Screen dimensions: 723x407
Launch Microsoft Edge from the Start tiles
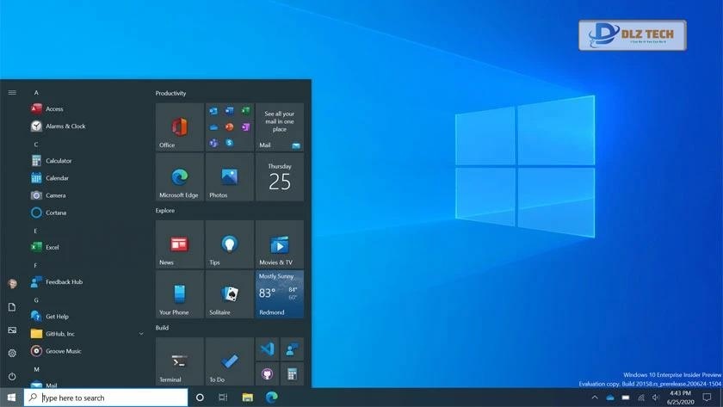(179, 177)
